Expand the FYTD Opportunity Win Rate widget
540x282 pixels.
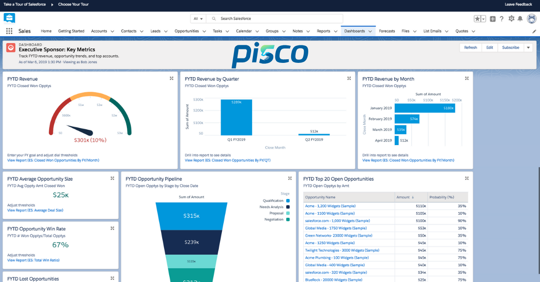pyautogui.click(x=112, y=228)
